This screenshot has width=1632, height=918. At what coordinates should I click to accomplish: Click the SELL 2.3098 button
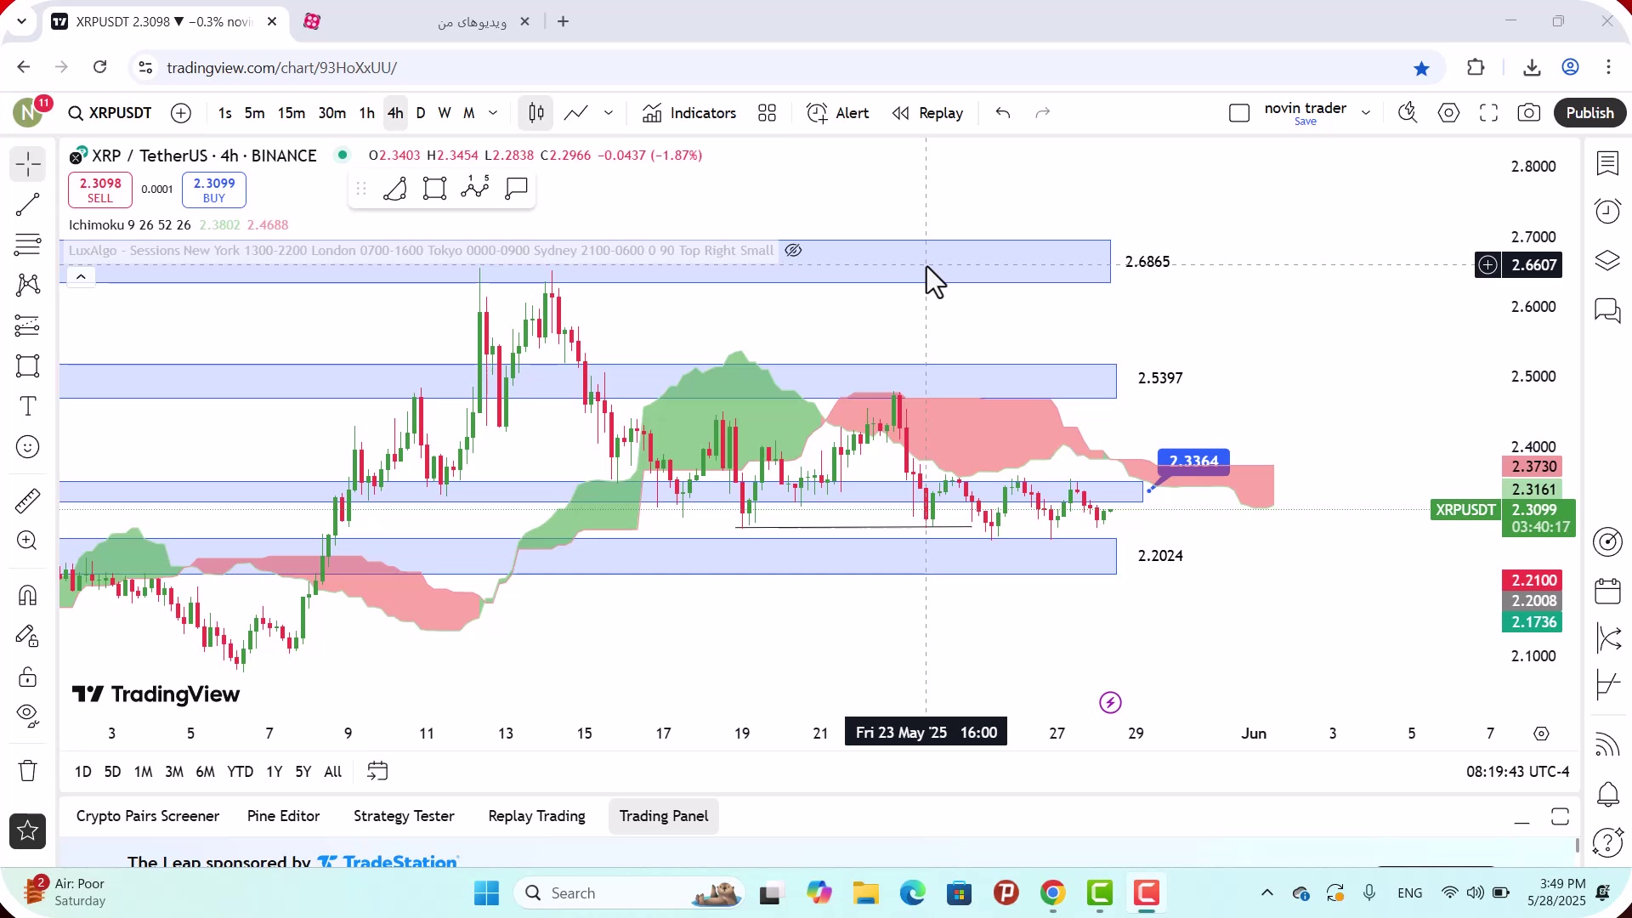[100, 190]
